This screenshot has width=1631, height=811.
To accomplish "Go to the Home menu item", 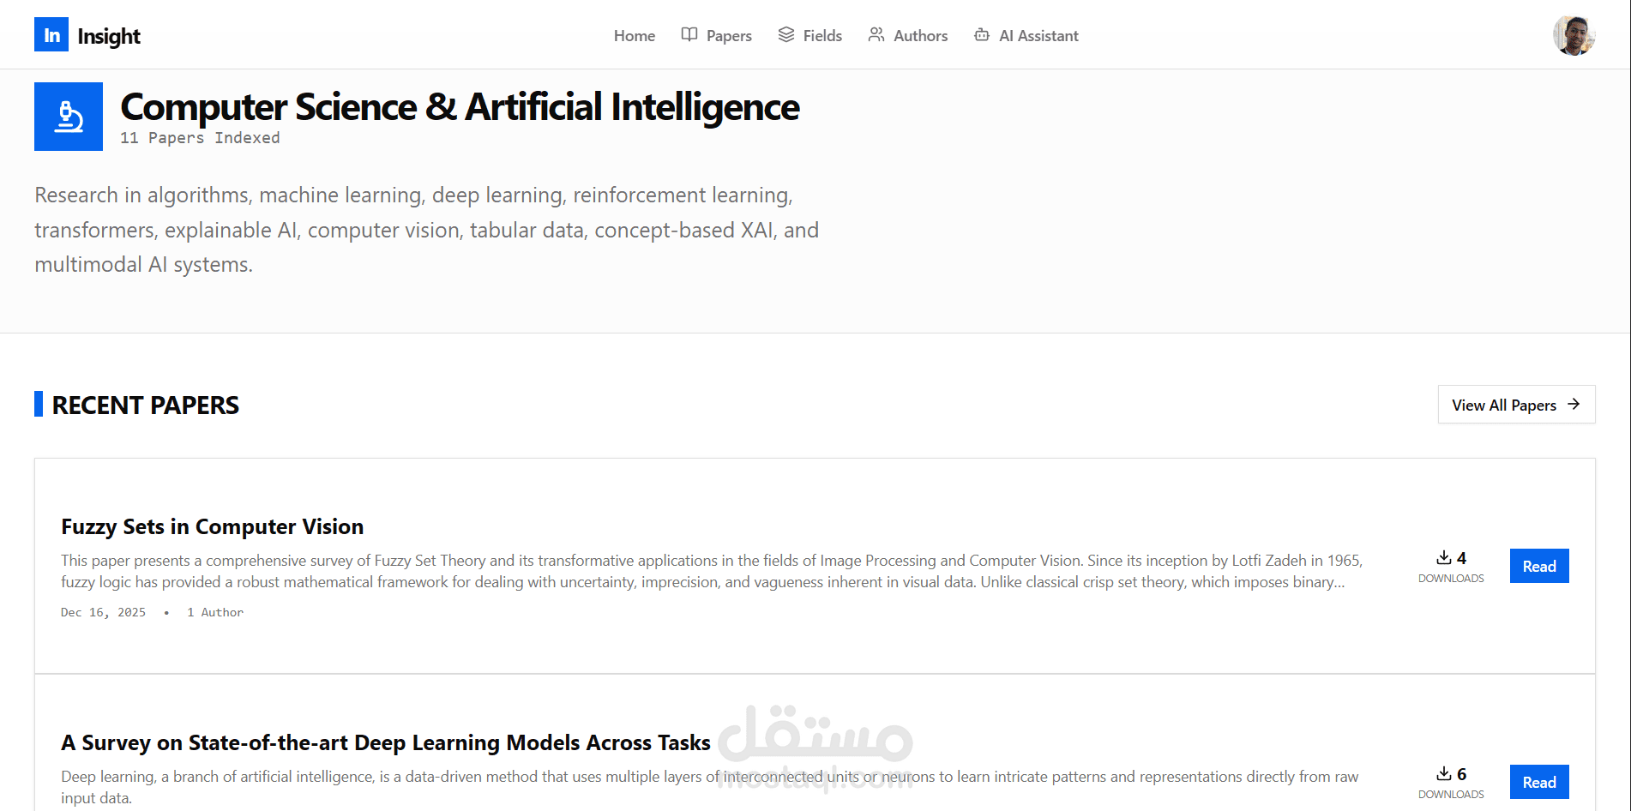I will tap(635, 35).
